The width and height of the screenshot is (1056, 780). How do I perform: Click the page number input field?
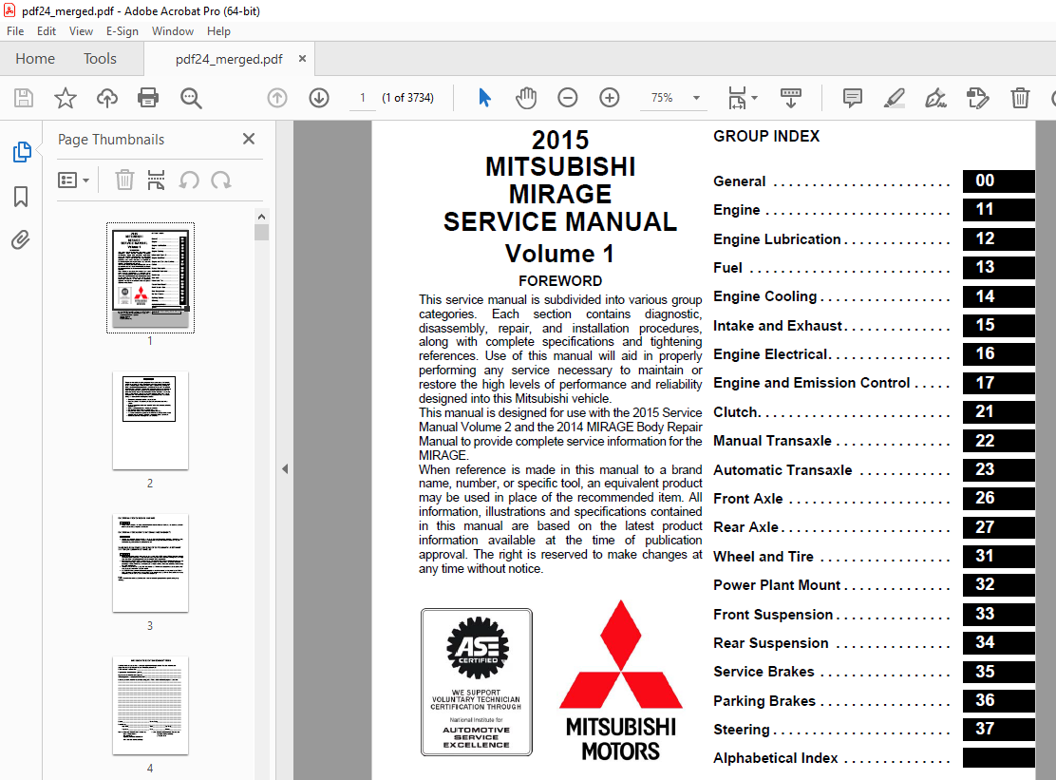pyautogui.click(x=363, y=99)
